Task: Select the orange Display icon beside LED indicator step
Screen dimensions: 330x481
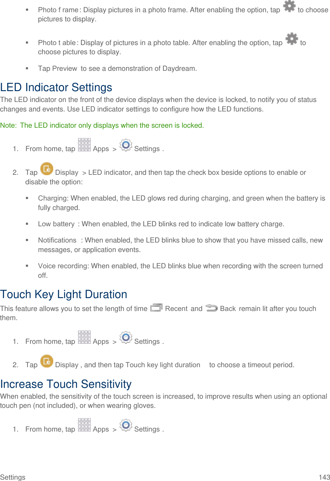Action: click(47, 169)
